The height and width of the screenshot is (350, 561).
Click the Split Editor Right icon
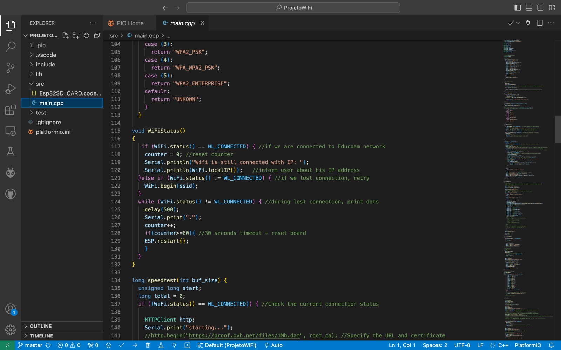540,23
